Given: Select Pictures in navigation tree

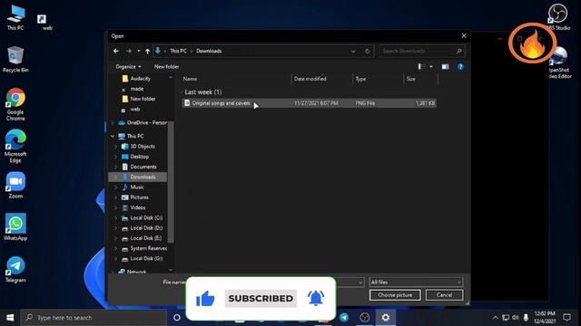Looking at the screenshot, I should [x=135, y=197].
